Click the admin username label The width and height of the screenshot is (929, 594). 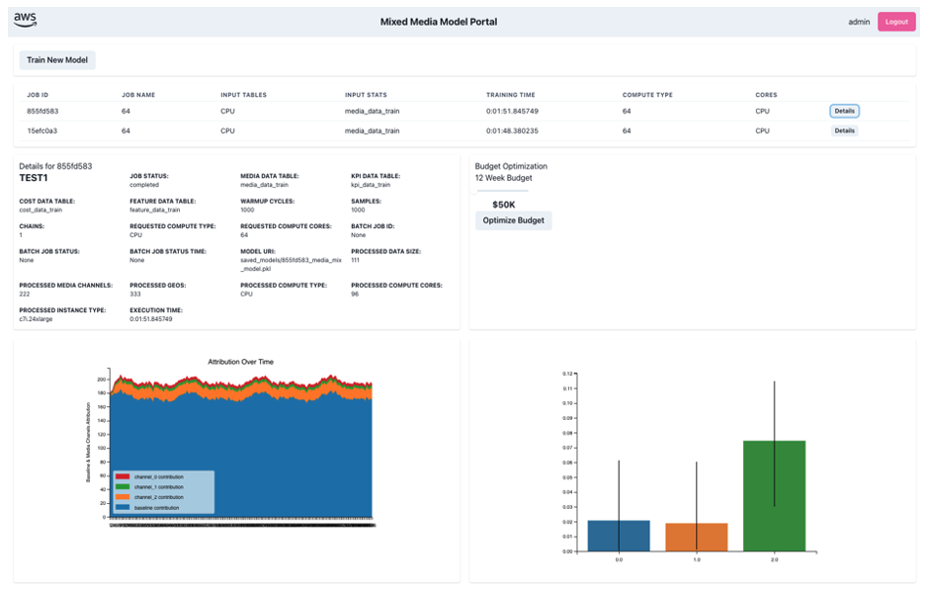pyautogui.click(x=859, y=20)
